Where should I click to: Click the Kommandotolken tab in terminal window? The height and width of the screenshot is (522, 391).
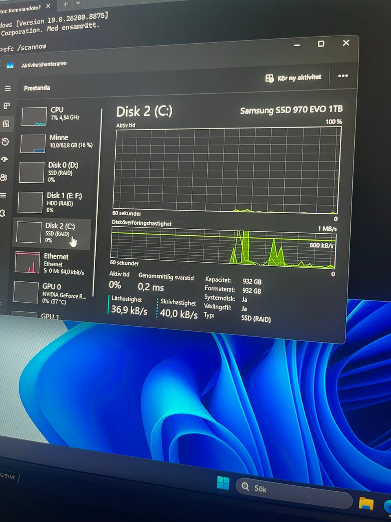(20, 9)
